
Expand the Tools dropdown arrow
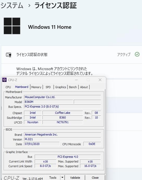(x=62, y=177)
